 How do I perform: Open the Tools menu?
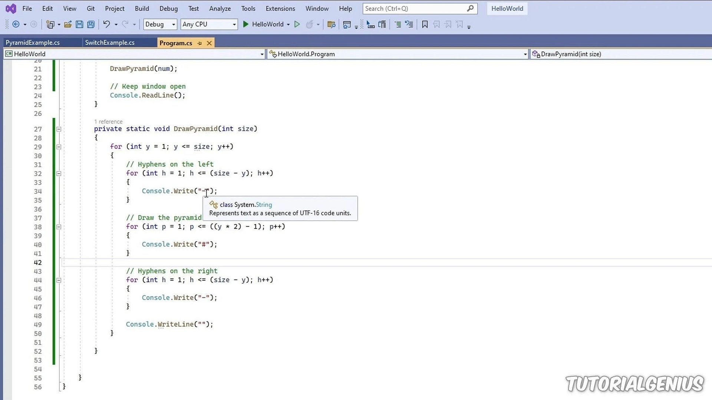[x=248, y=9]
